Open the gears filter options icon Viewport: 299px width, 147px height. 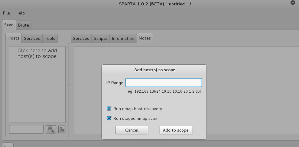(62, 129)
